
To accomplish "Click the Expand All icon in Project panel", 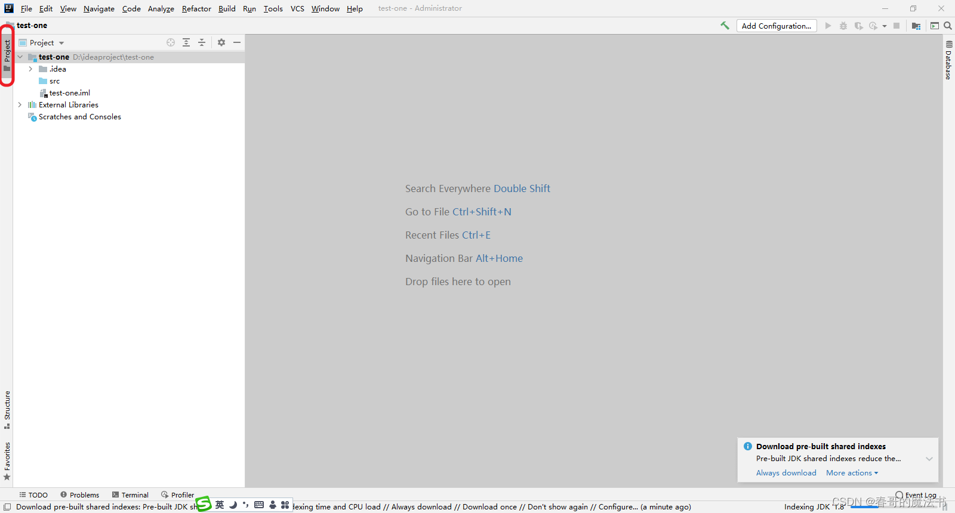I will [x=186, y=42].
